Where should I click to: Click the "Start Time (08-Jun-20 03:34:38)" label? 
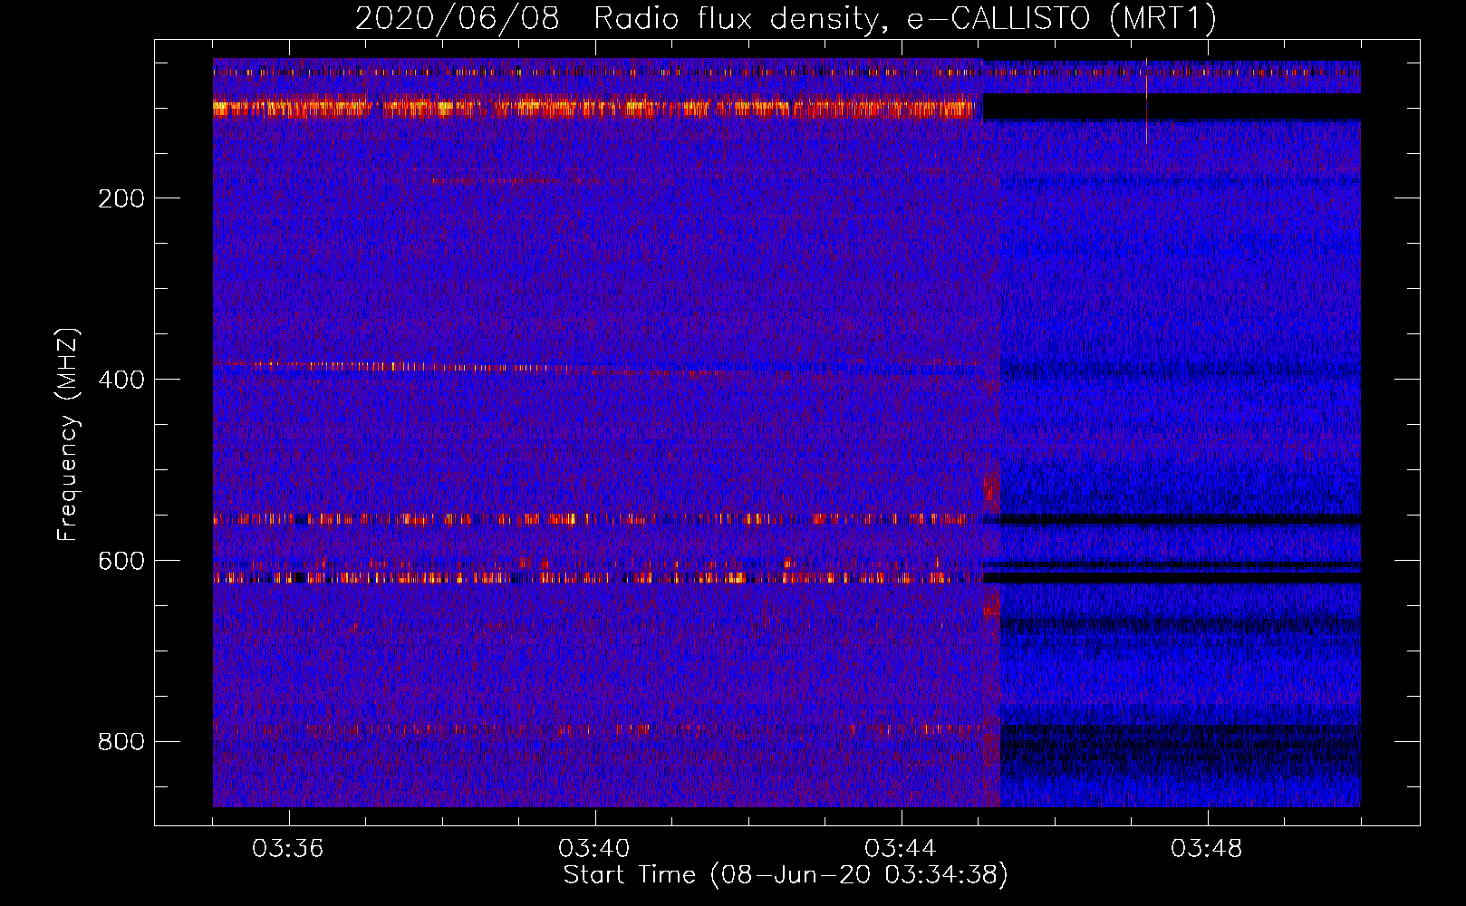pos(786,875)
